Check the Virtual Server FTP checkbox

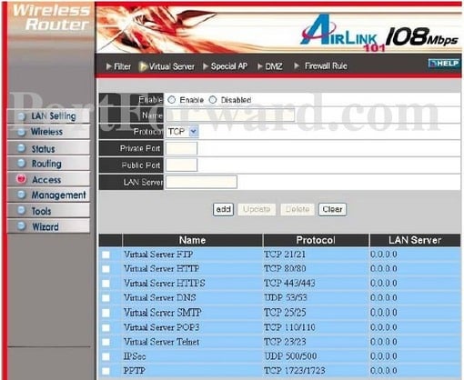pos(106,255)
